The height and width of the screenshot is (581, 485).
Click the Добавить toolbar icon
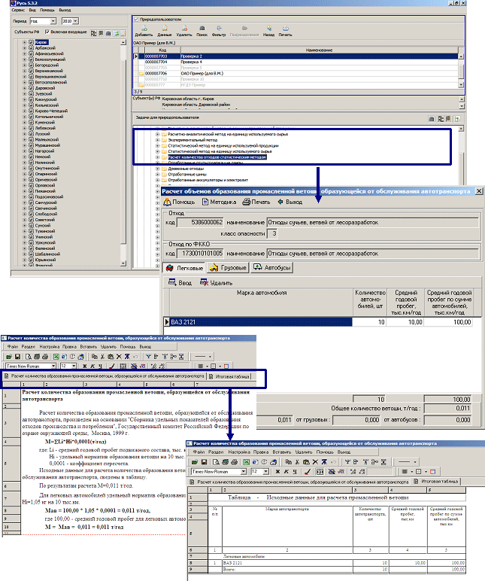tap(143, 31)
